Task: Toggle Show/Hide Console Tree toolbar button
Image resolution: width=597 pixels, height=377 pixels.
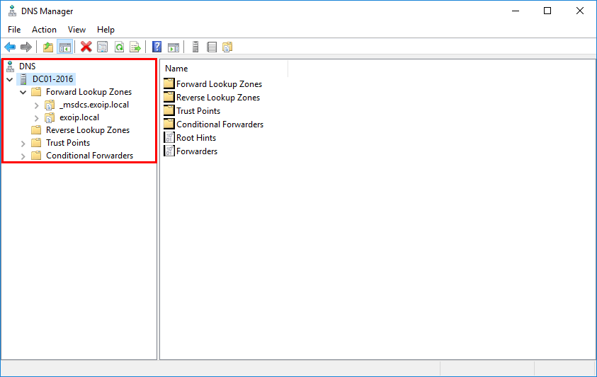Action: coord(64,47)
